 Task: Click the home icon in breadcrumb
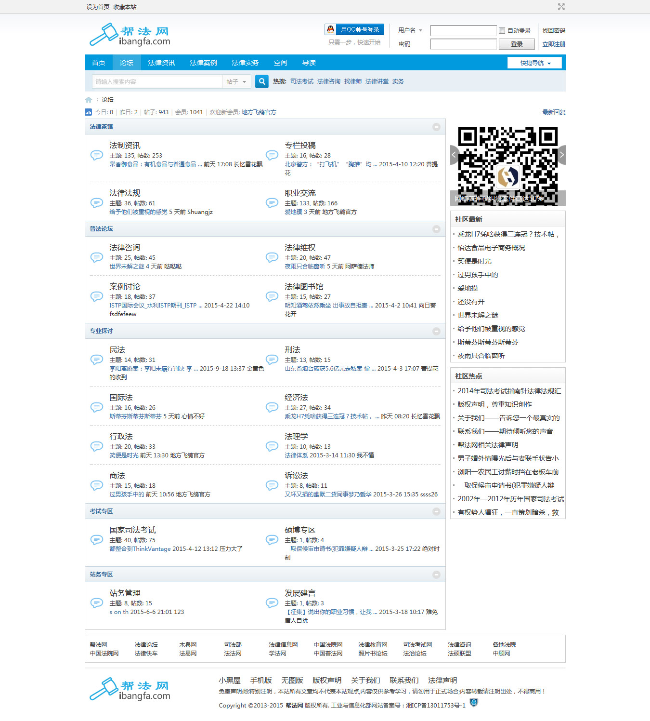point(89,100)
